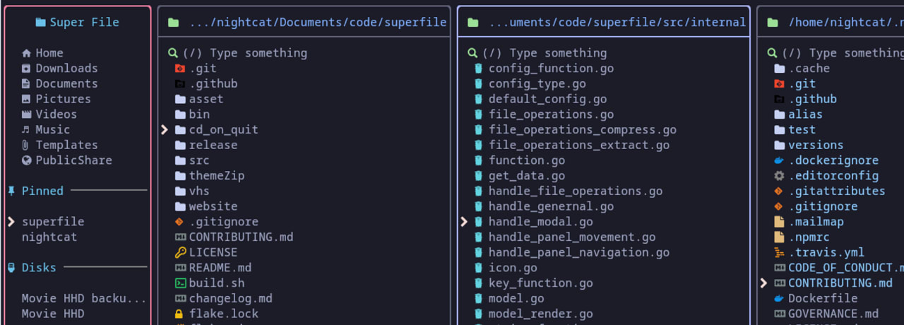904x325 pixels.
Task: Select GOVERNANCE.md file
Action: coord(833,314)
